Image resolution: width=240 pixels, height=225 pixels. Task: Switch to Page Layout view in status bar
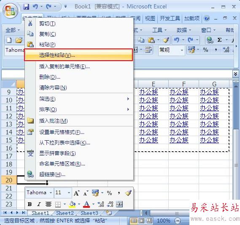tap(141, 221)
